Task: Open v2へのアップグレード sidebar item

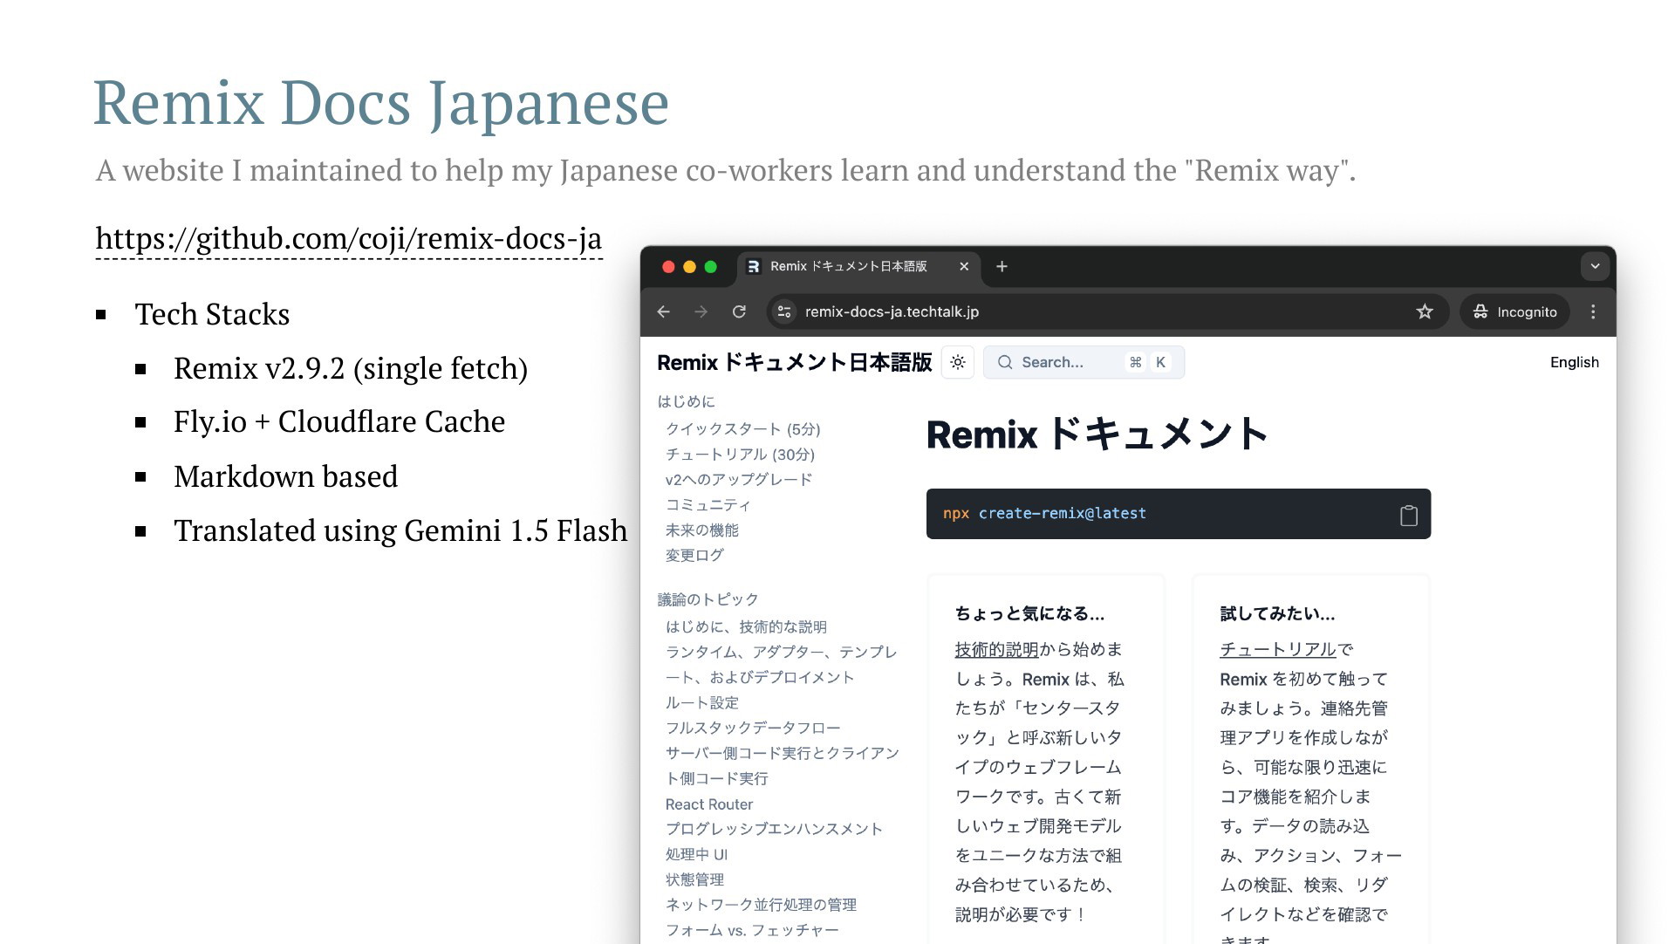Action: pyautogui.click(x=738, y=479)
